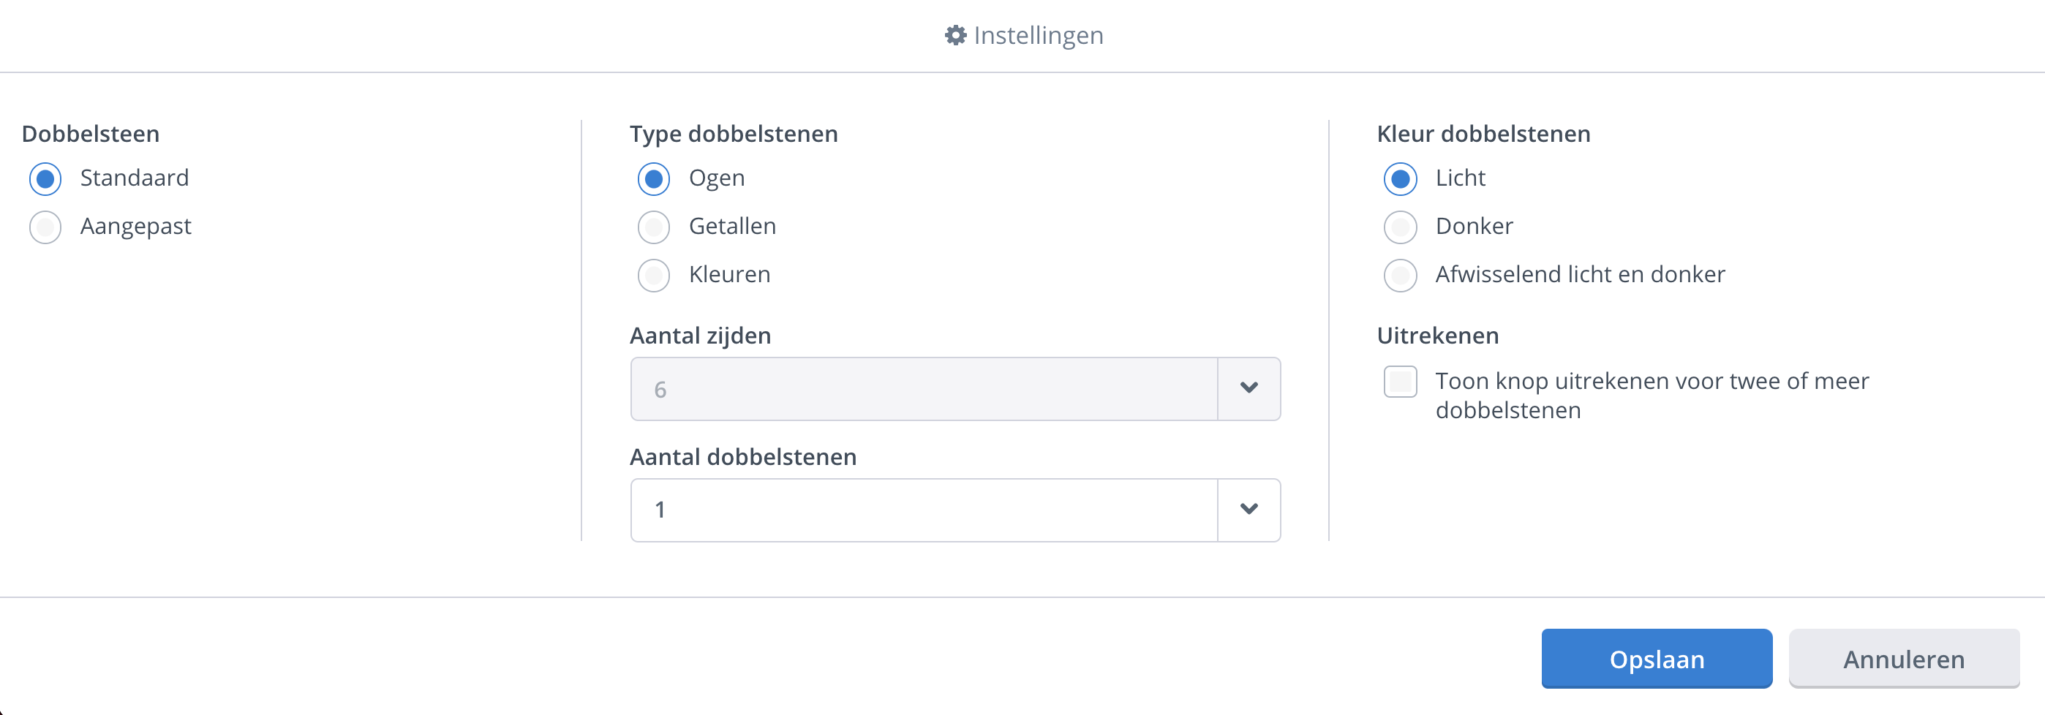This screenshot has height=715, width=2045.
Task: Choose Donker dice color
Action: point(1400,227)
